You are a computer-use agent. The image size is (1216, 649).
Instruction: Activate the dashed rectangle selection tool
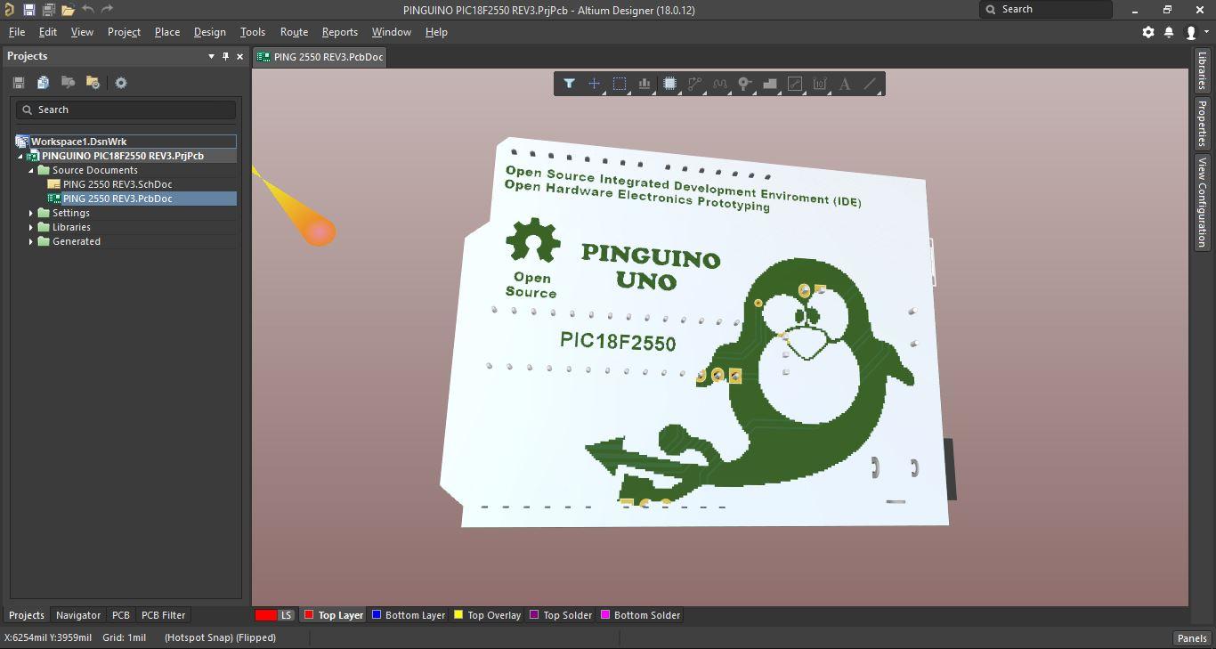click(x=620, y=84)
